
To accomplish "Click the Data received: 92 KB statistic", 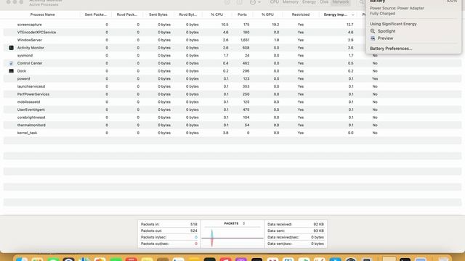I will click(x=296, y=224).
